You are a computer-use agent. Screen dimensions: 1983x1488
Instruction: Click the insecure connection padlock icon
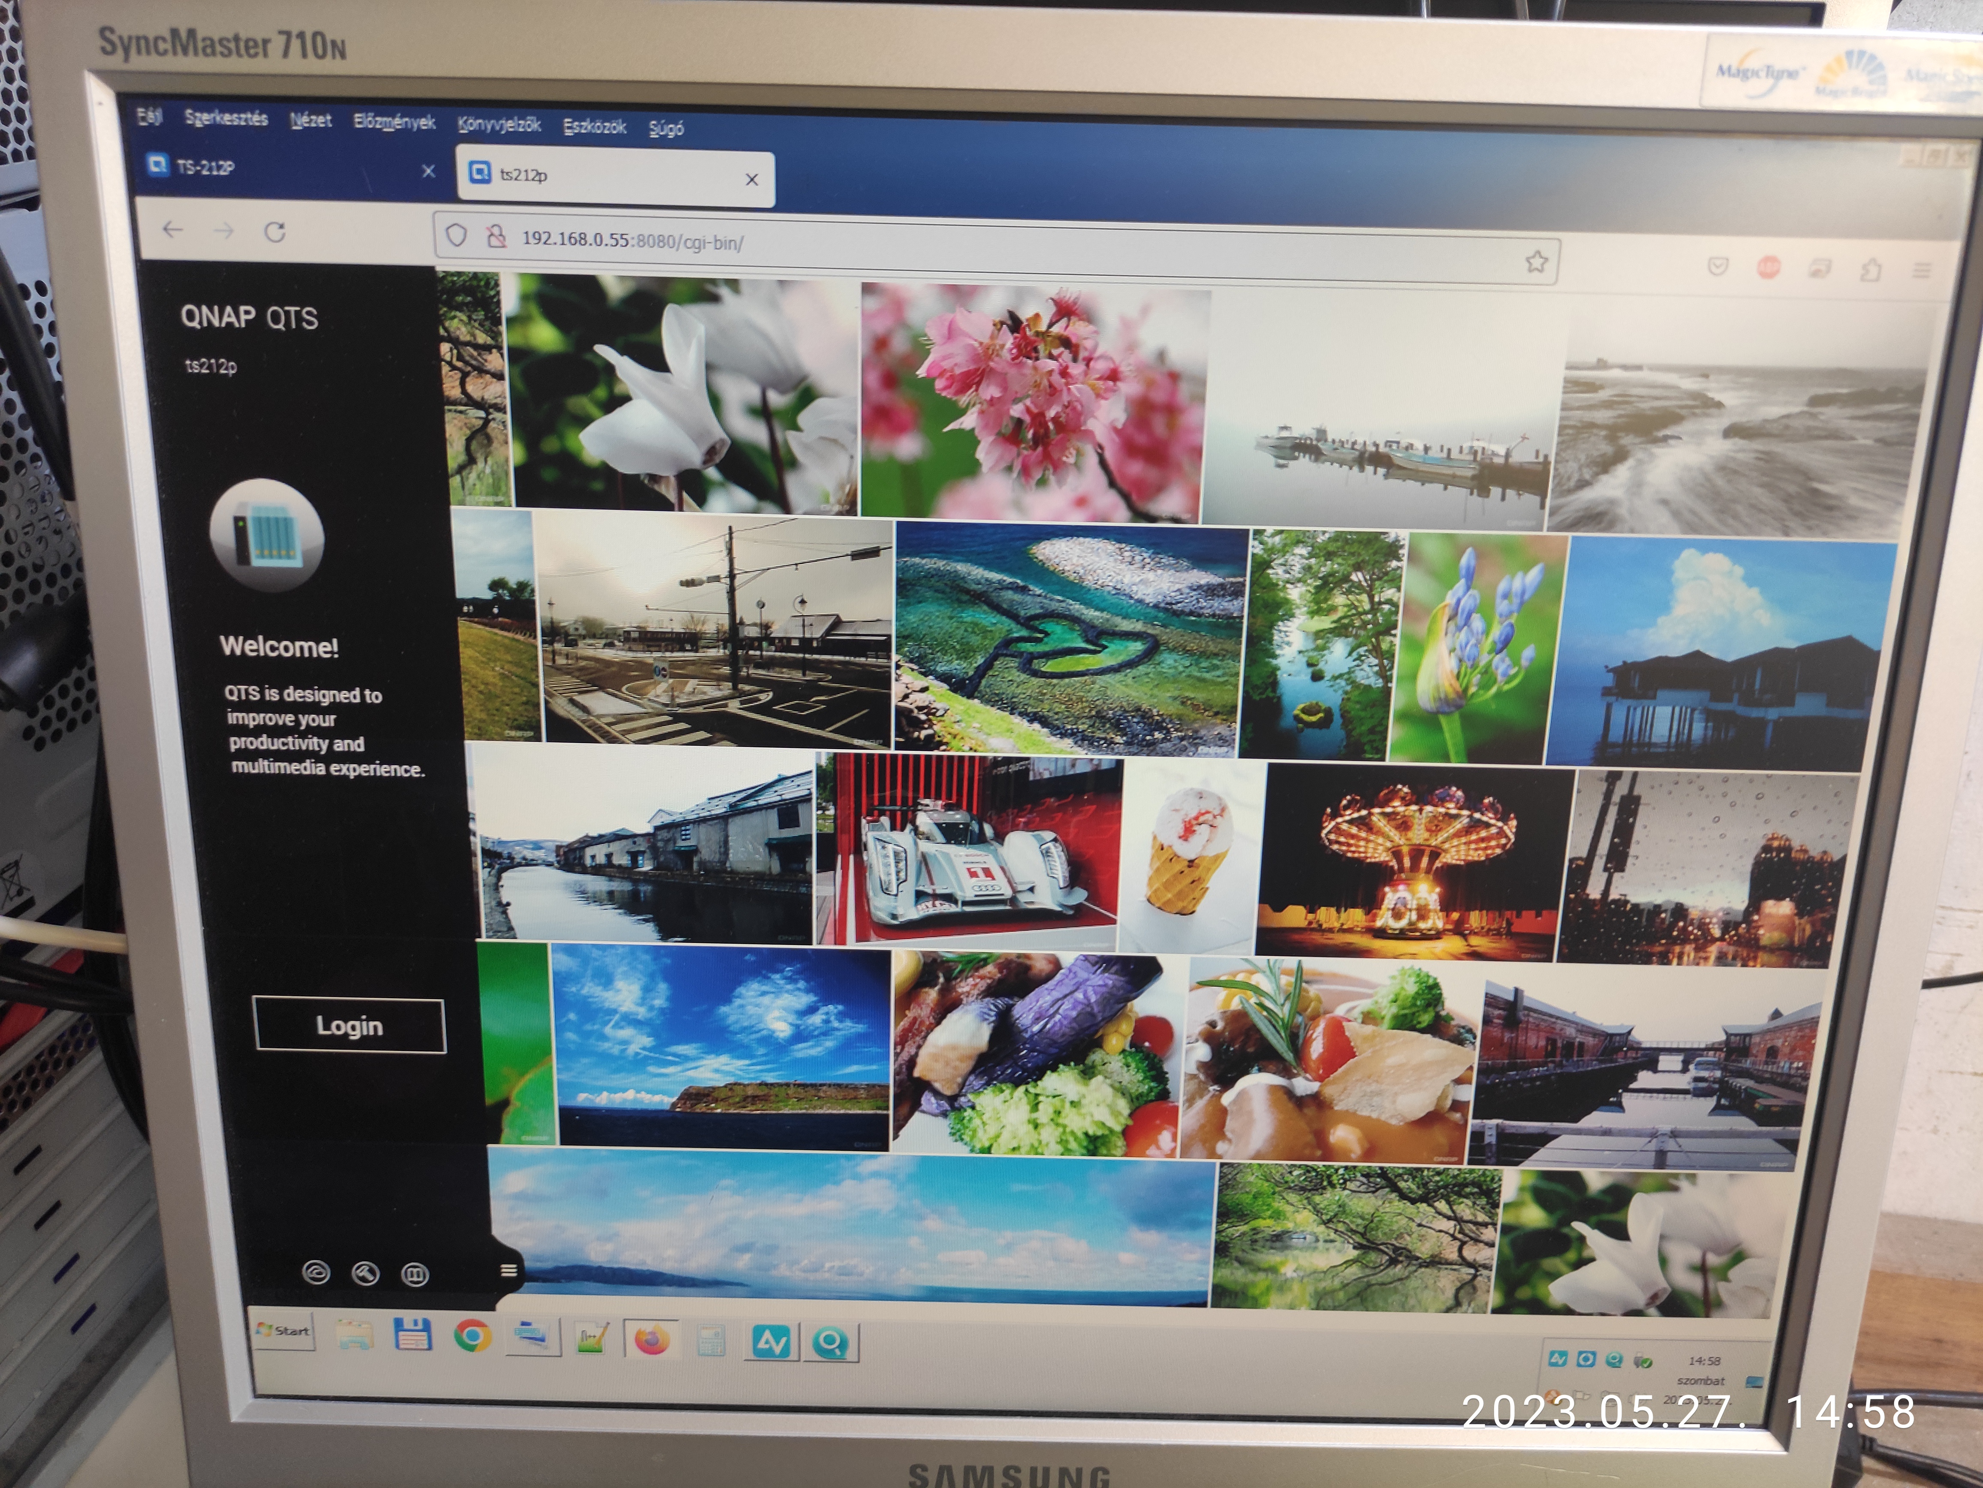click(x=496, y=237)
